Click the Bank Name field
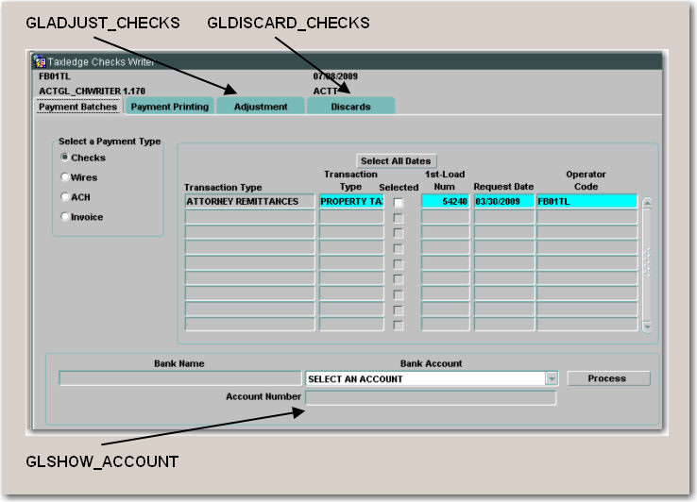The image size is (697, 502). [178, 378]
